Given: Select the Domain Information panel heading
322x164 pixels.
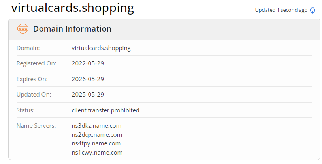Looking at the screenshot, I should tap(72, 29).
